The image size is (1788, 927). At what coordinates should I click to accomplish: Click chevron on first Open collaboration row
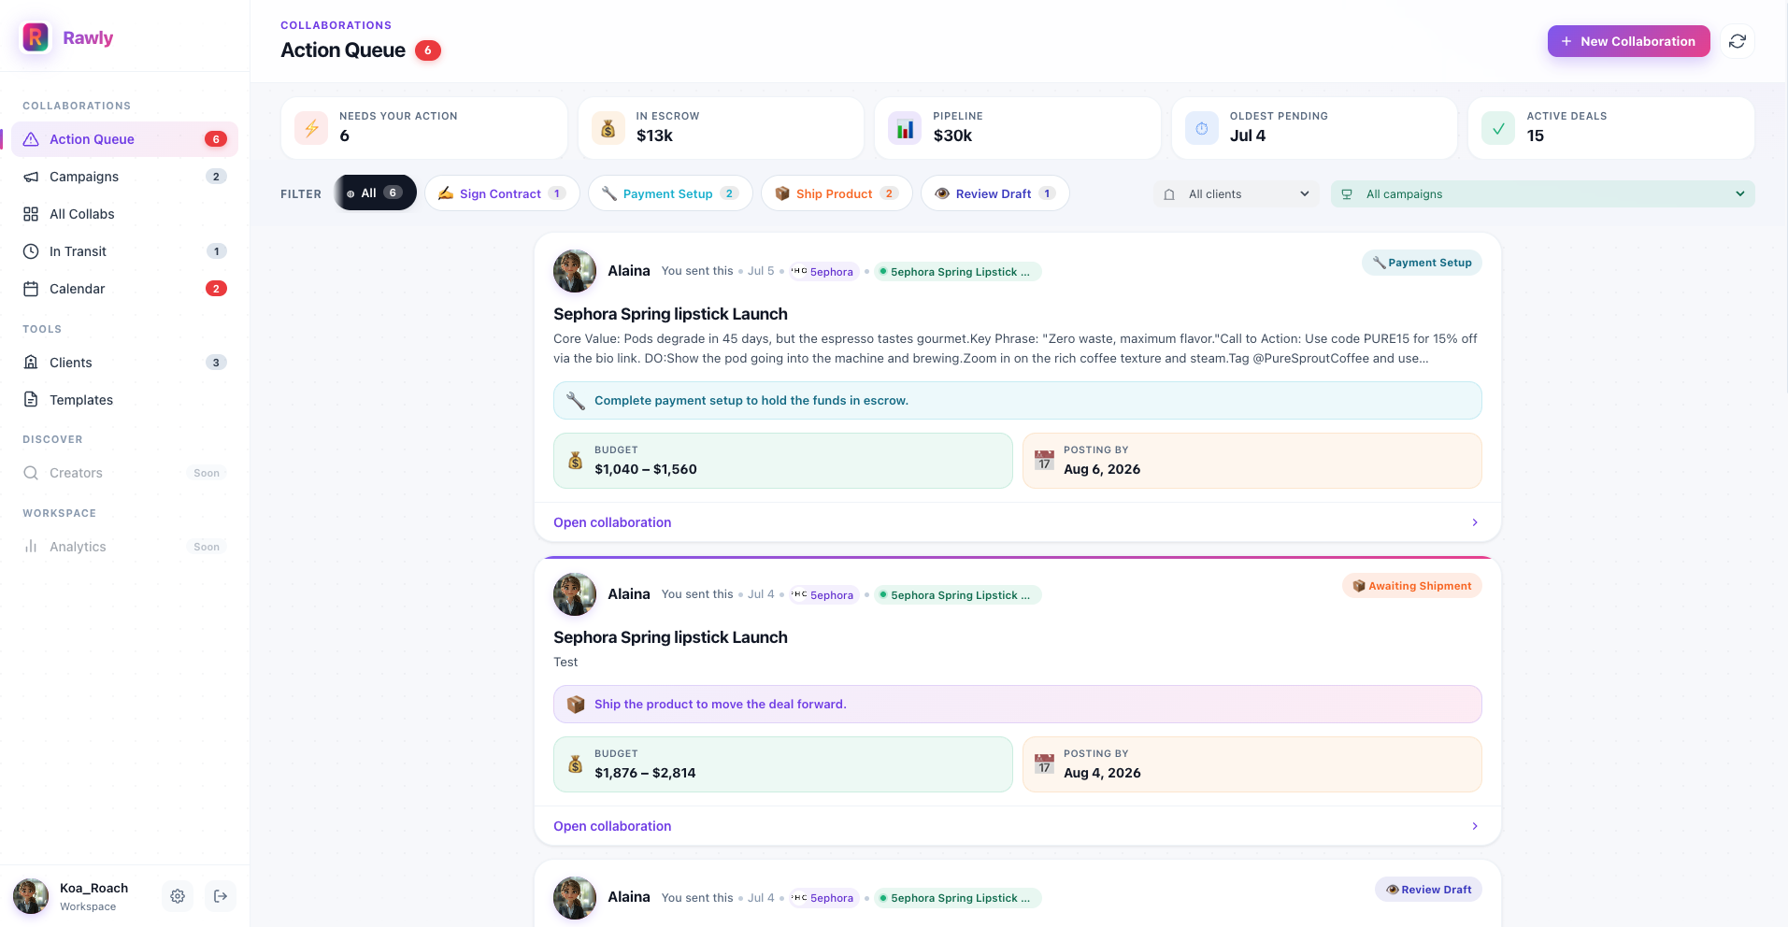click(1475, 522)
